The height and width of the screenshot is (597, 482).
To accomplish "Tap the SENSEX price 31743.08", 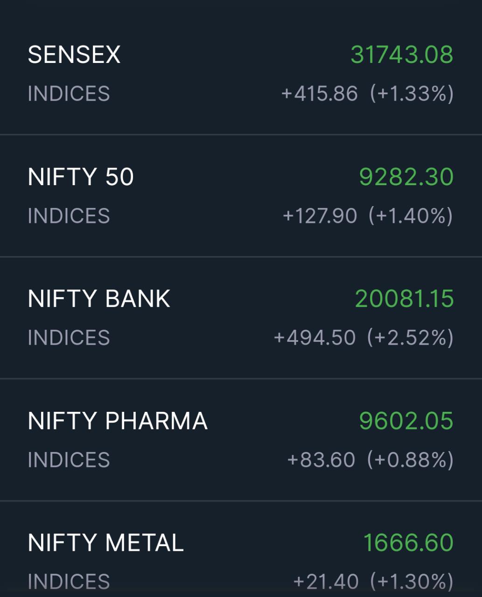I will [x=402, y=55].
